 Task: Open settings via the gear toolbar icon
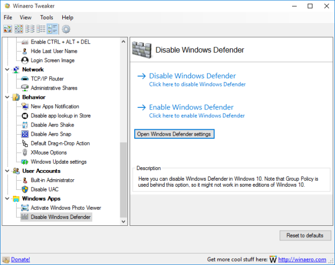[x=66, y=29]
